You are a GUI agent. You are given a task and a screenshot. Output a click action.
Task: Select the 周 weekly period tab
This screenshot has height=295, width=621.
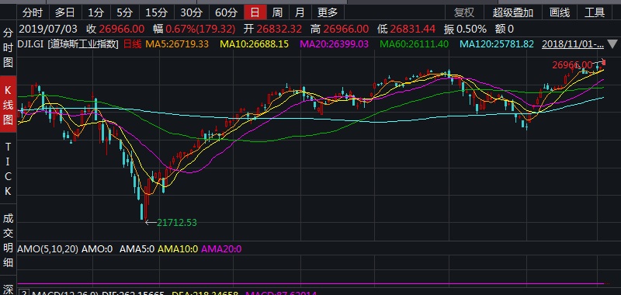pyautogui.click(x=277, y=12)
